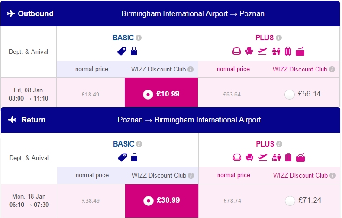
Task: Click info icon beside return PLUS WIZZ Discount Club
Action: pyautogui.click(x=332, y=175)
